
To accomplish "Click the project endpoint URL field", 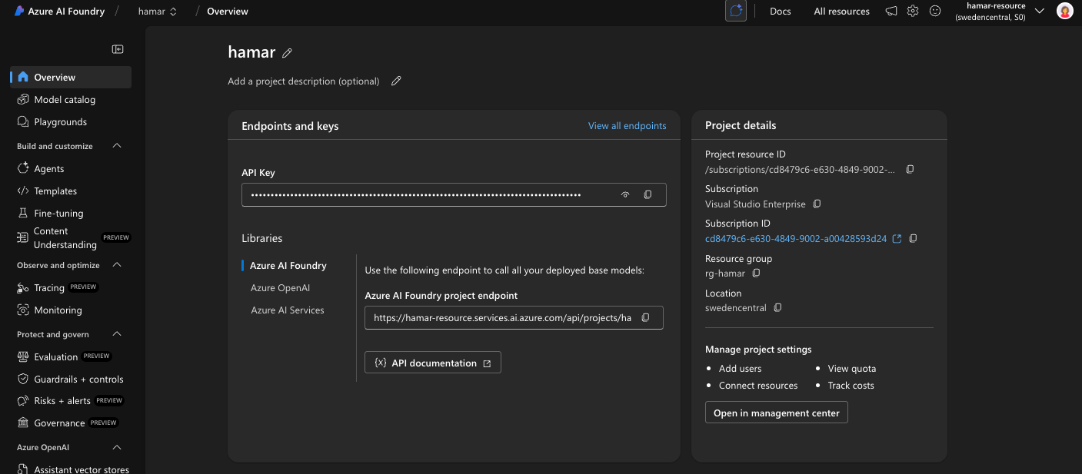I will (501, 318).
